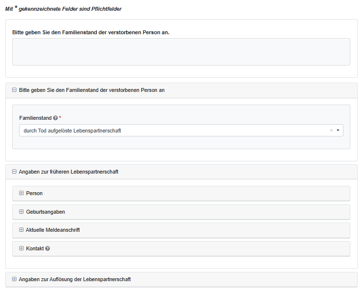Viewport: 363px width, 288px height.
Task: Click the plus icon beside Aktuelle Meldeanschrift
Action: [21, 230]
